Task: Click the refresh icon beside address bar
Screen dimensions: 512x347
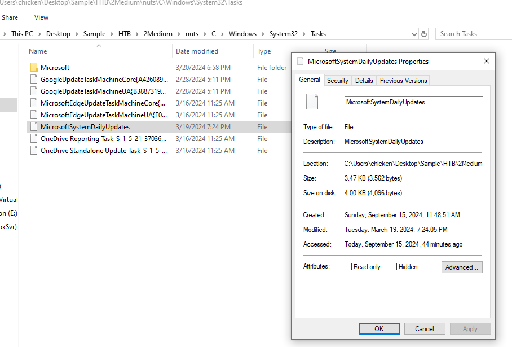Action: (424, 34)
